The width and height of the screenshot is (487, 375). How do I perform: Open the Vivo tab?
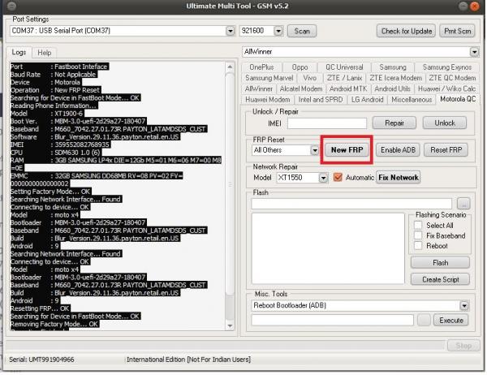[x=310, y=78]
